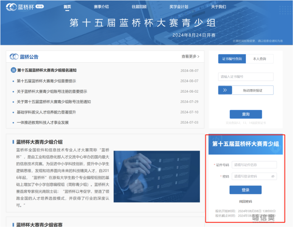The width and height of the screenshot is (294, 231).
Task: Click the 蓝桥公告 section logo icon
Action: coord(14,57)
